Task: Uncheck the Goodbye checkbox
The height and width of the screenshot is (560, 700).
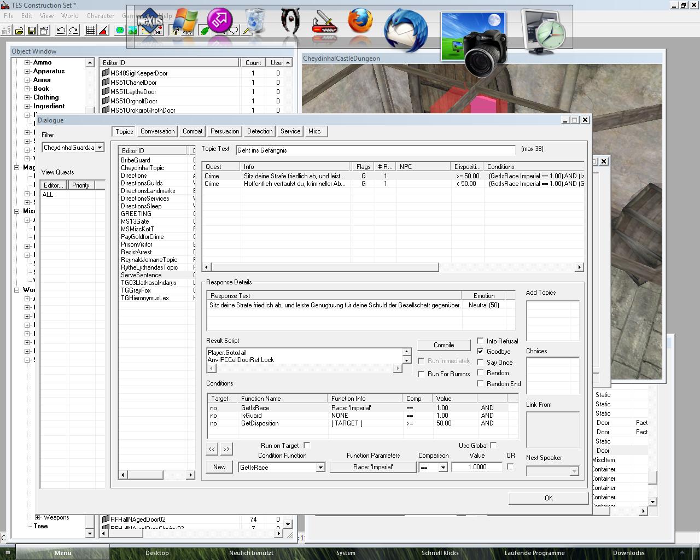Action: coord(481,352)
